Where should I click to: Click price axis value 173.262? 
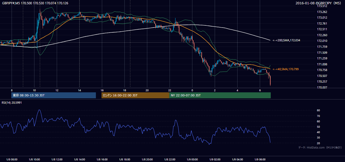coord(322,12)
